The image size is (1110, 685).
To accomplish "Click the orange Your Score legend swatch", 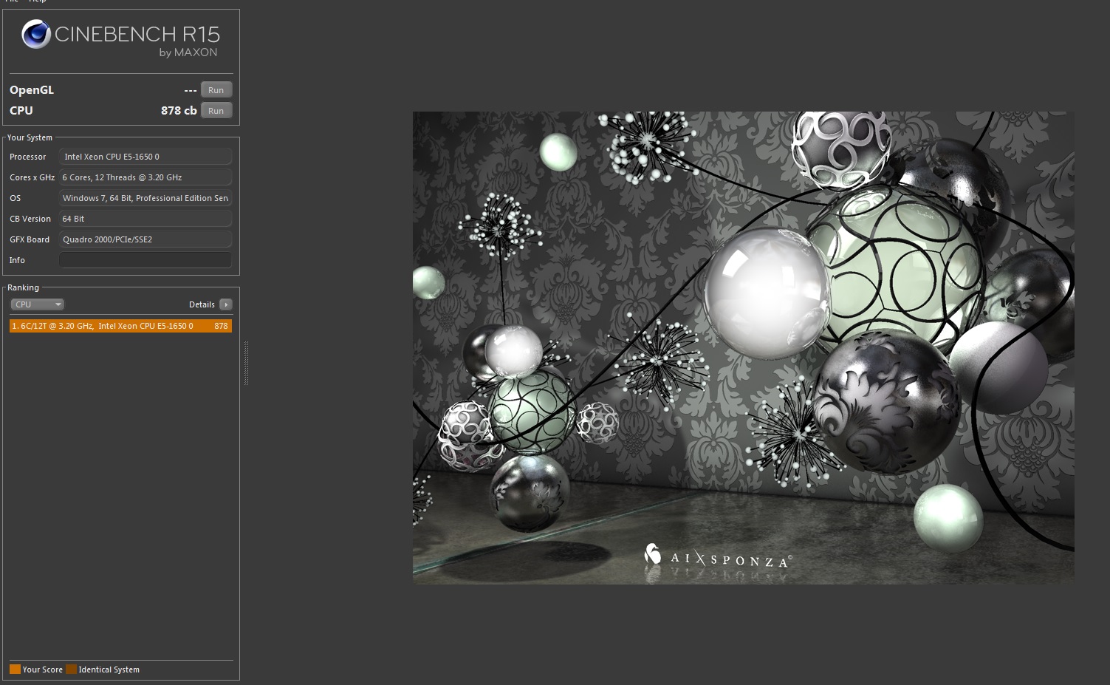I will [15, 669].
